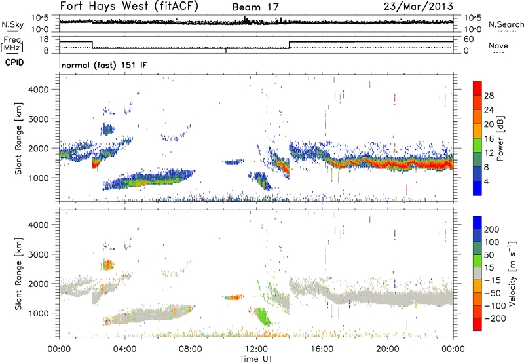Click the '20:00' time axis tick label
524x363 pixels.
[388, 349]
